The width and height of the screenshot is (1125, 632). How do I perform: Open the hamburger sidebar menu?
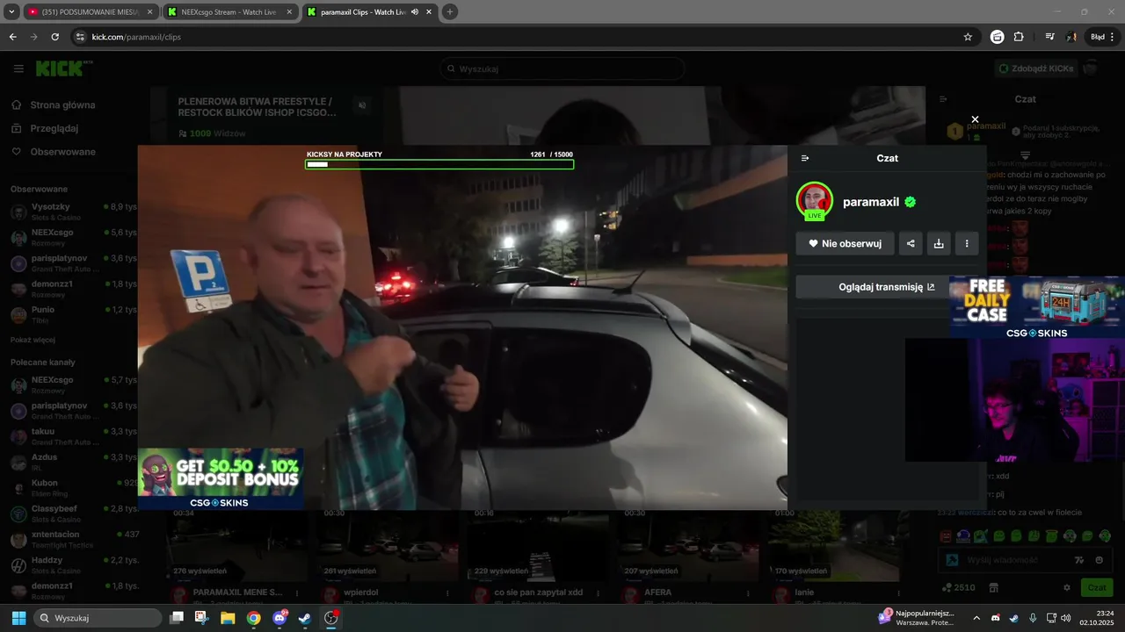tap(18, 68)
